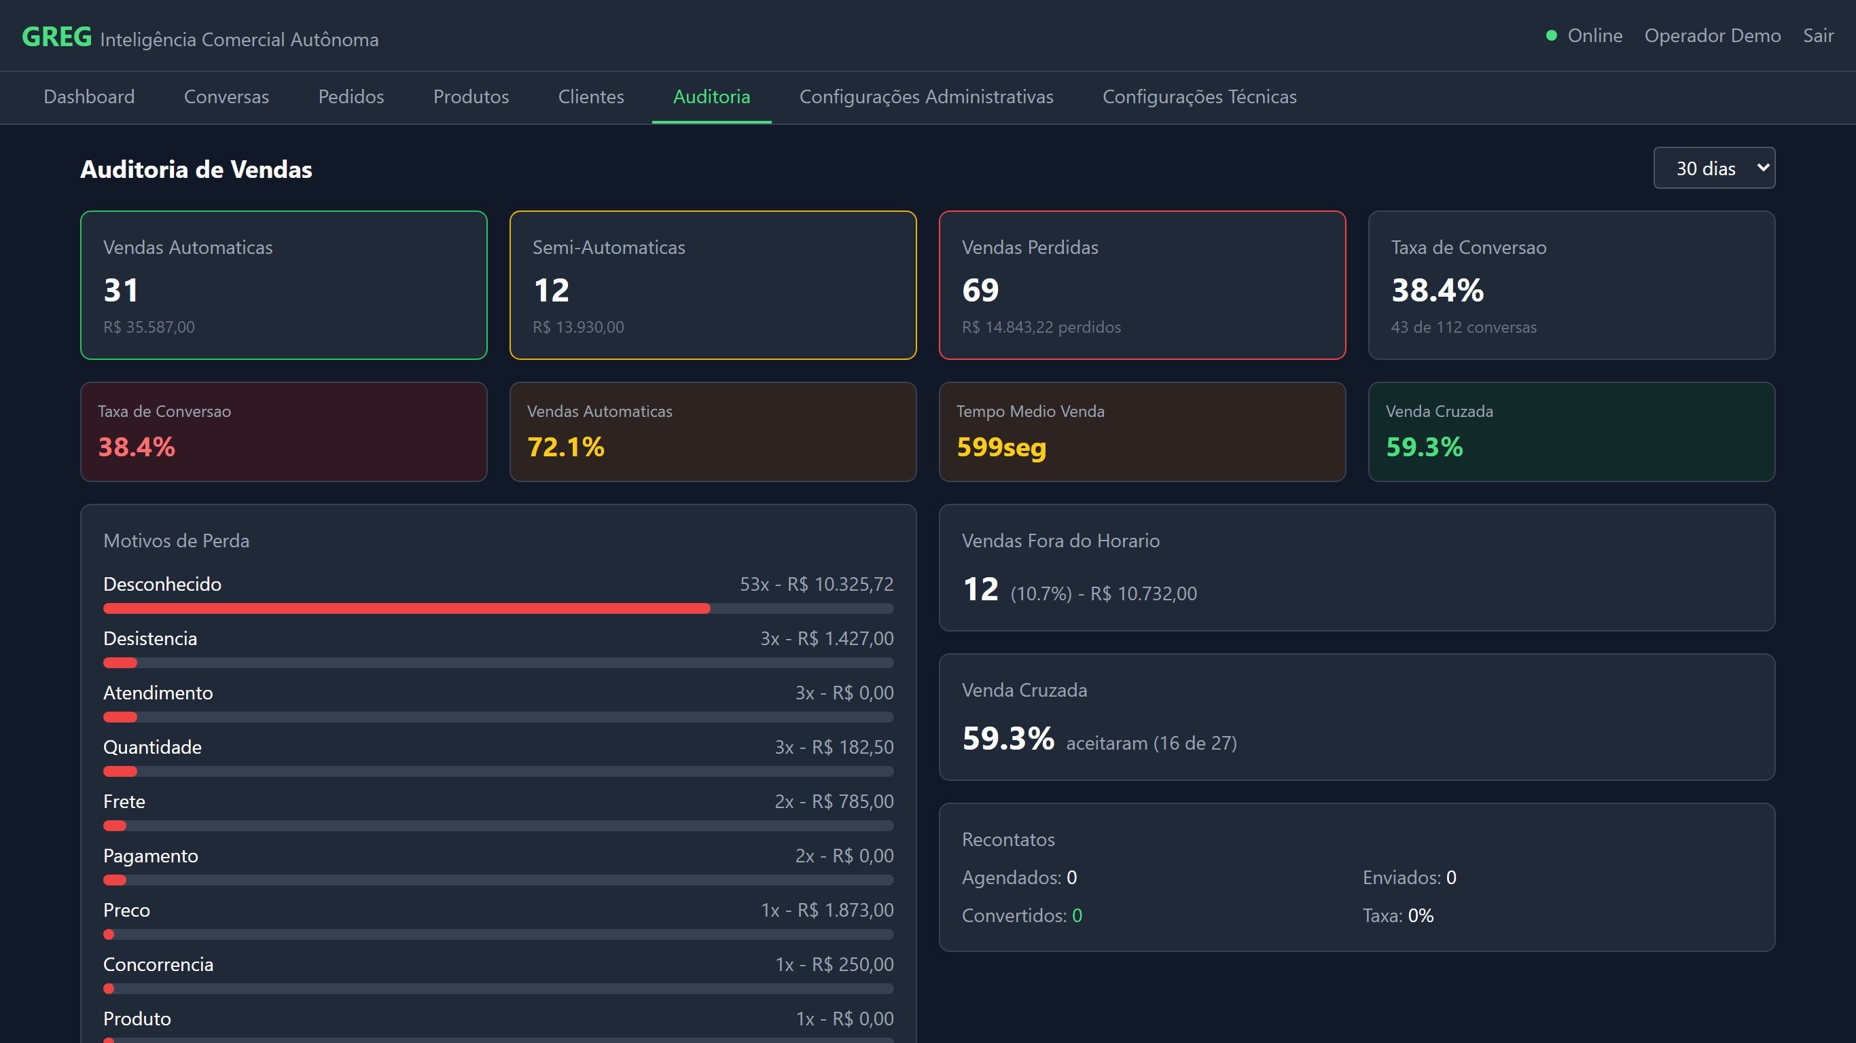This screenshot has width=1856, height=1043.
Task: Click the GREG logo
Action: [x=56, y=37]
